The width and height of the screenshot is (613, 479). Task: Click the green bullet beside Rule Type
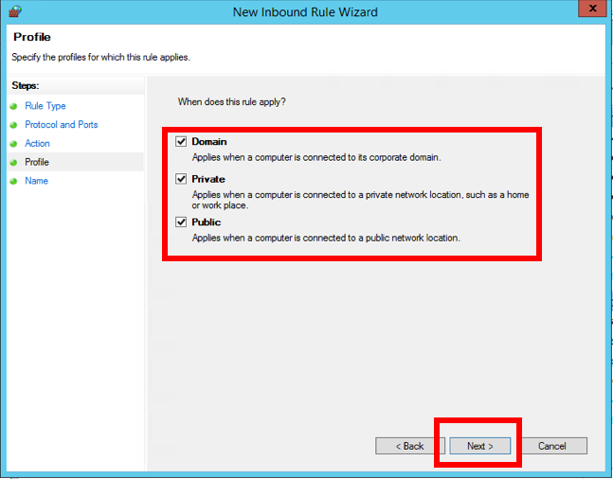(x=14, y=106)
